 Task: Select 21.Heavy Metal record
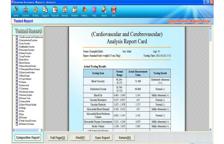(24, 101)
